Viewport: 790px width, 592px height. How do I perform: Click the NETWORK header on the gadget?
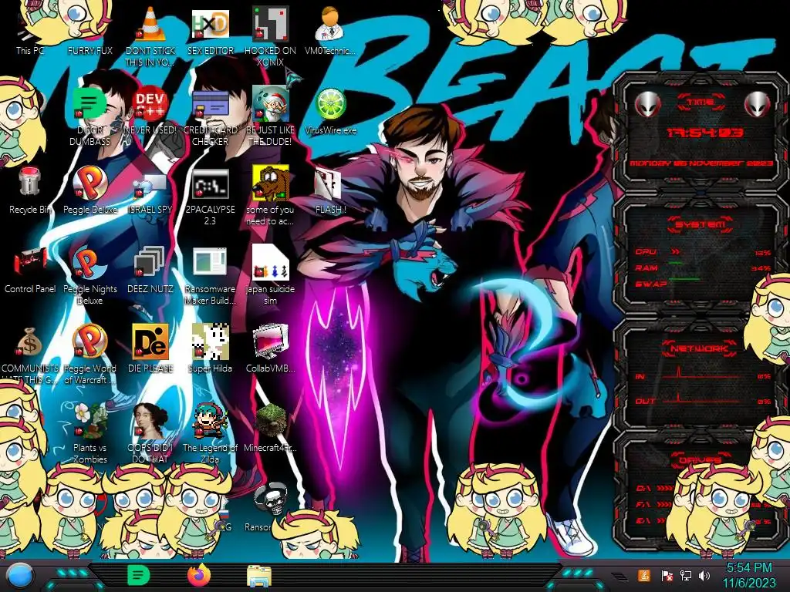pyautogui.click(x=701, y=348)
